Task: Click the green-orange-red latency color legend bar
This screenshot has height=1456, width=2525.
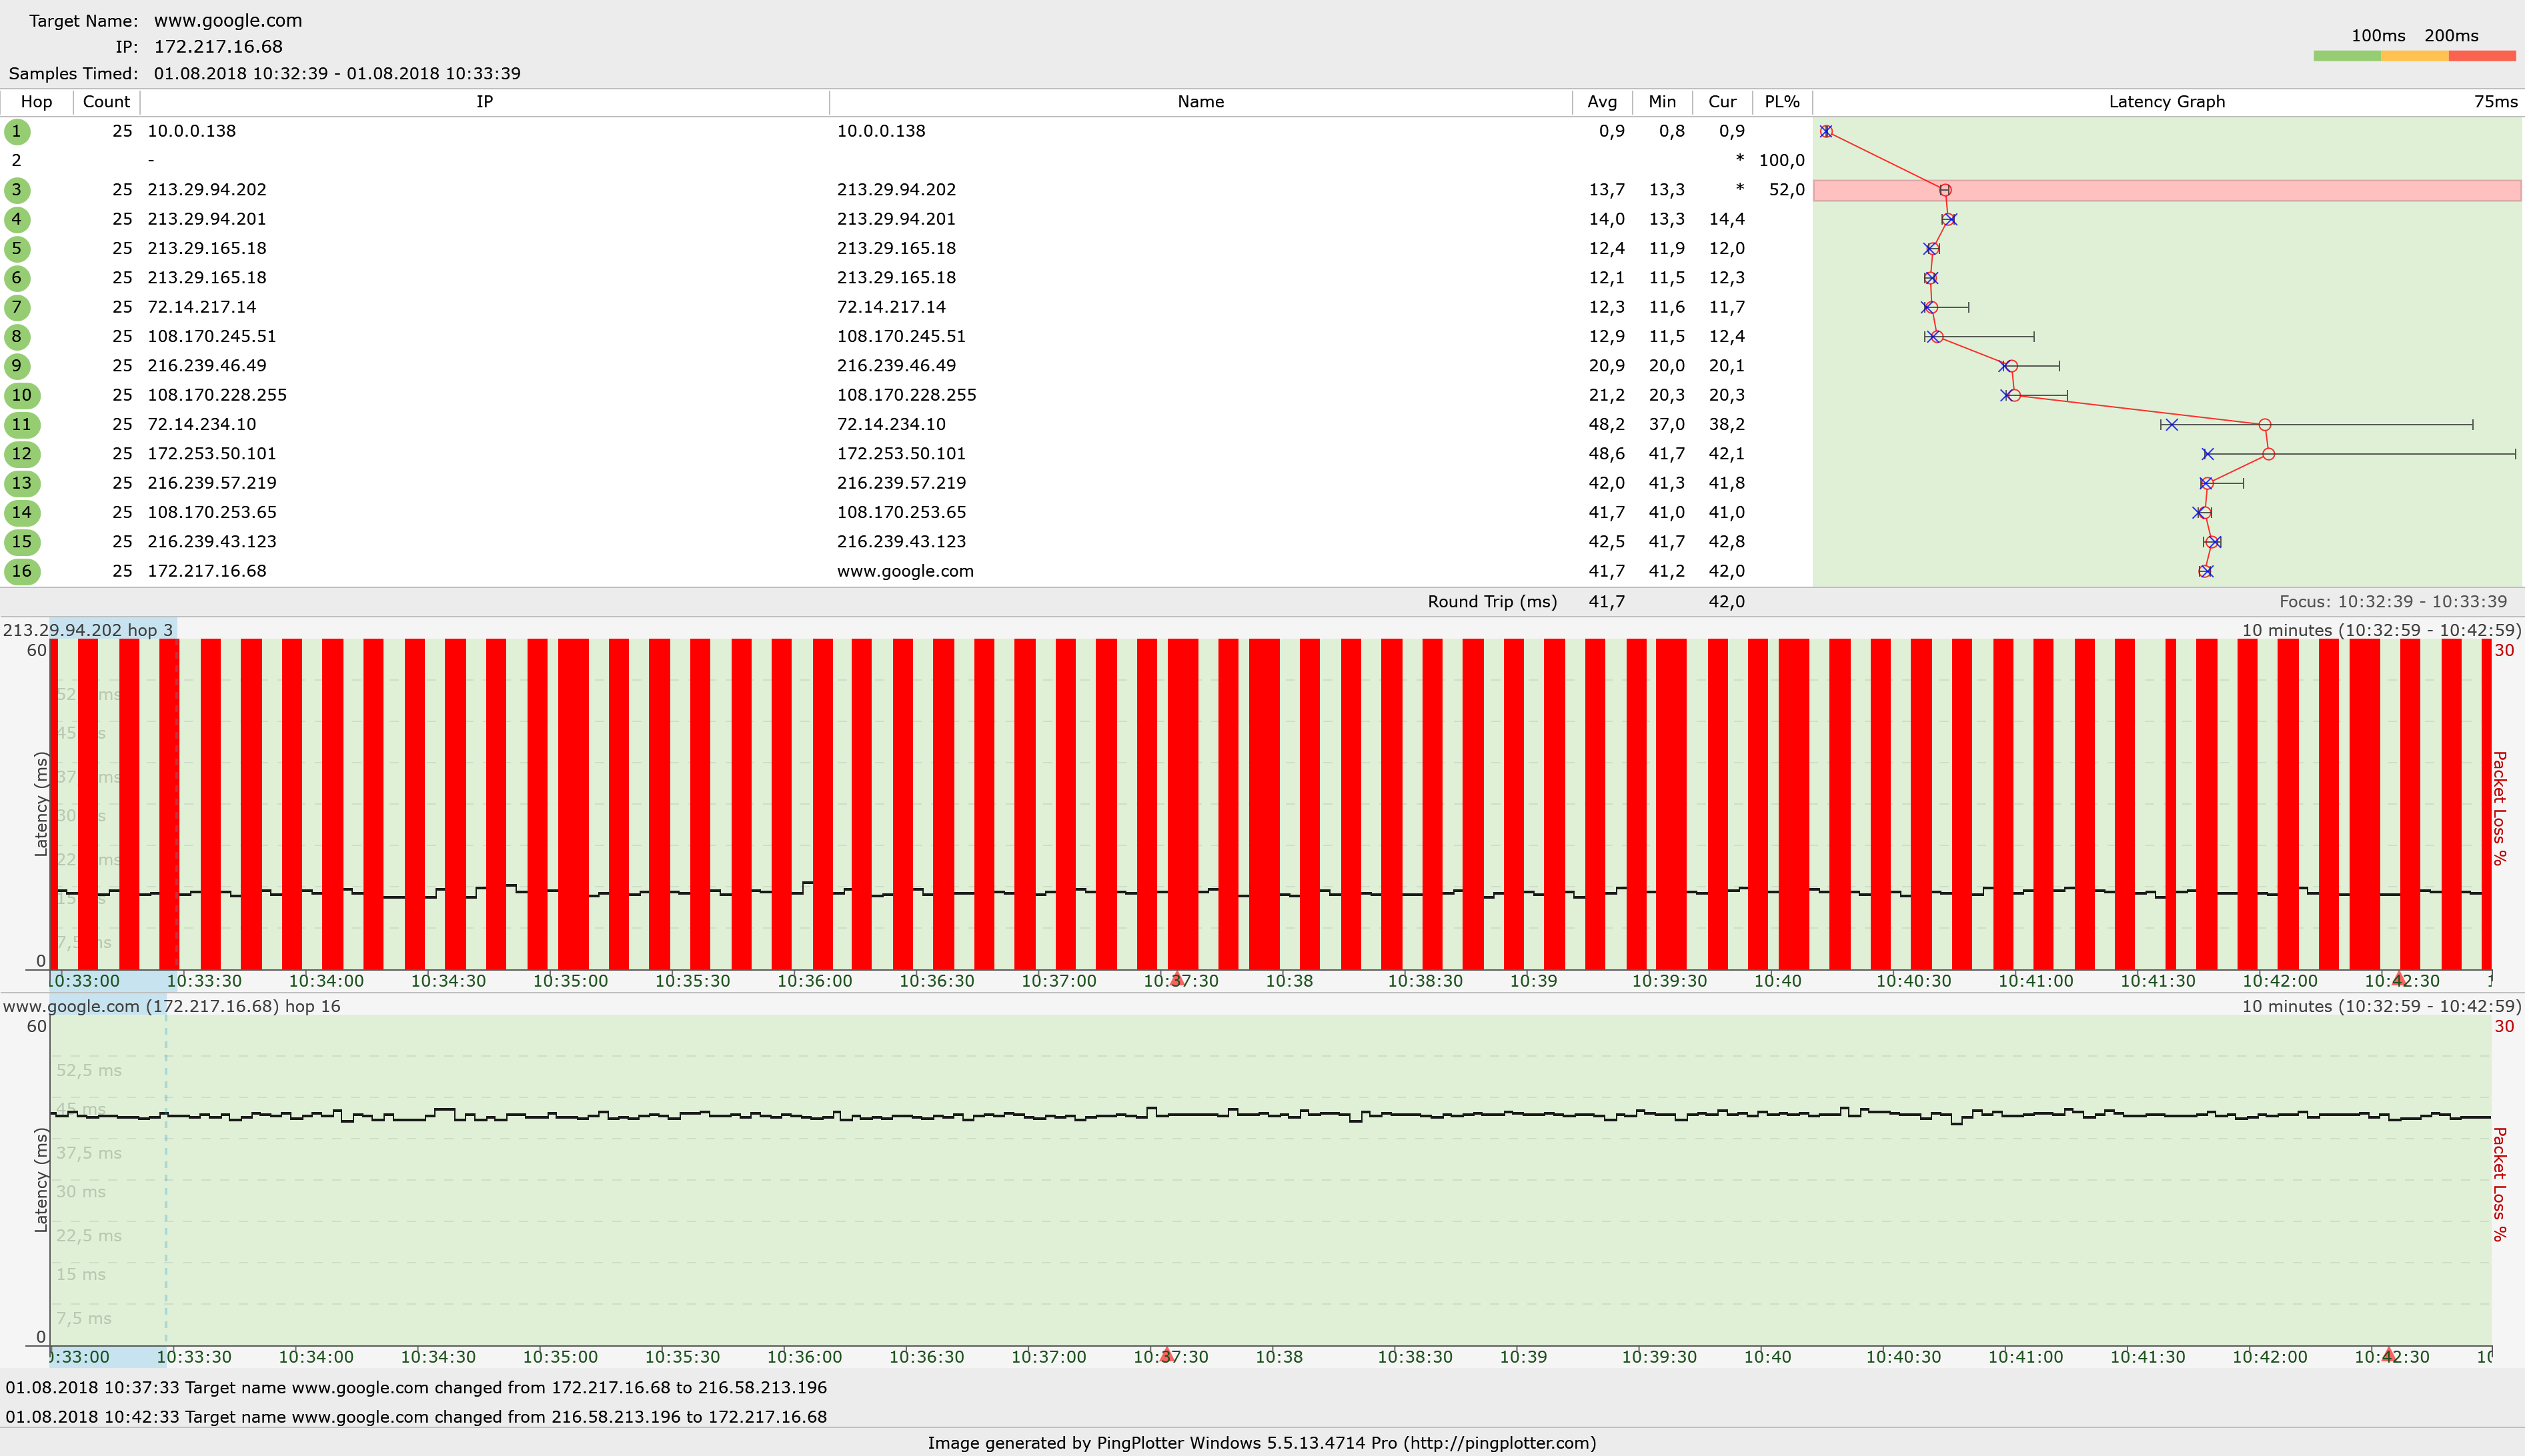Action: [2414, 56]
